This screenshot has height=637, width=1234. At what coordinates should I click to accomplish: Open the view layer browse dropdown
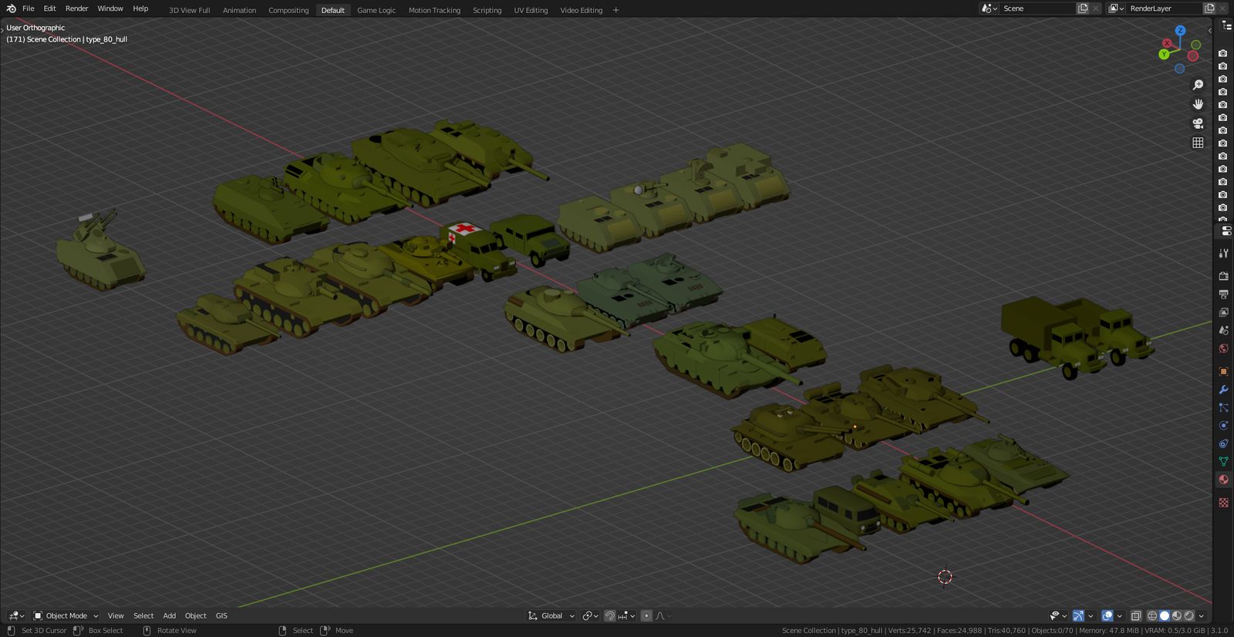[1116, 8]
